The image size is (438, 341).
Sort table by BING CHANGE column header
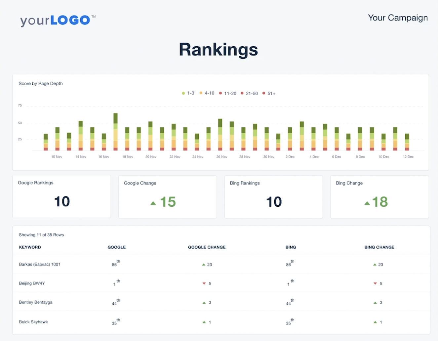click(x=379, y=247)
